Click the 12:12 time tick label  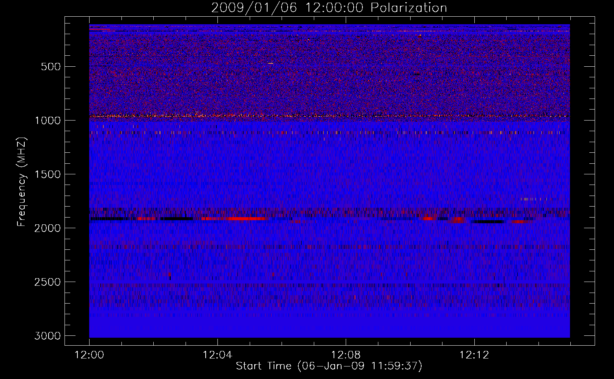click(474, 355)
